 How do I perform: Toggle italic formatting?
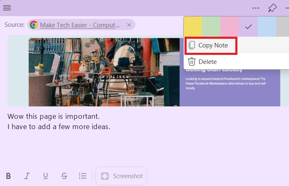tap(27, 176)
